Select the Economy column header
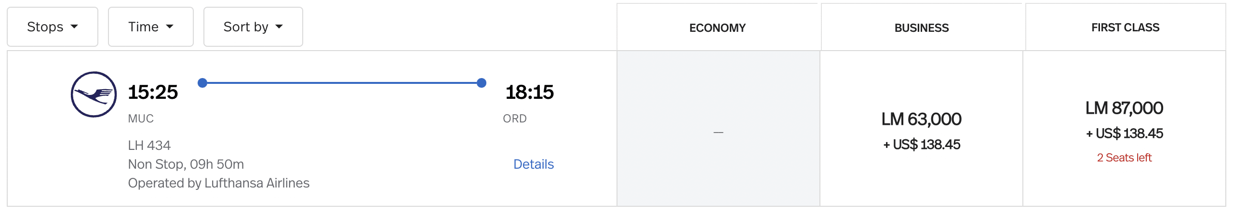Viewport: 1234px width, 214px height. click(x=717, y=28)
